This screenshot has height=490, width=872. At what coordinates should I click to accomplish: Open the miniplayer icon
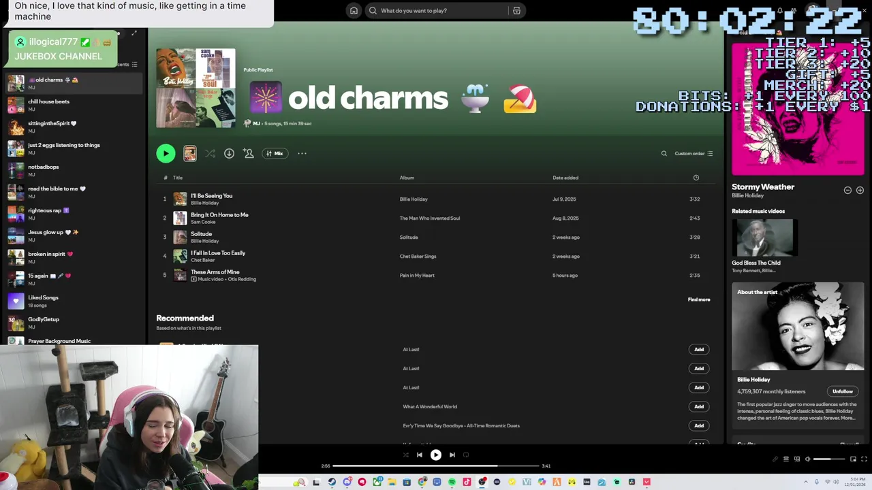(853, 459)
